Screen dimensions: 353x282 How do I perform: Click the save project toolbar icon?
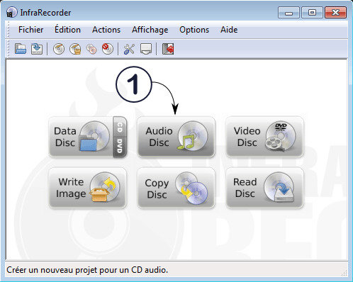37,49
